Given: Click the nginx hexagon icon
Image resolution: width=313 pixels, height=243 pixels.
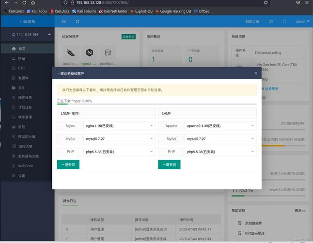Looking at the screenshot, I should click(90, 52).
